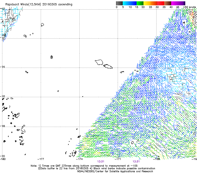Click the 'Times are GMT' note line
Screen dimensions: 197x173
click(84, 166)
